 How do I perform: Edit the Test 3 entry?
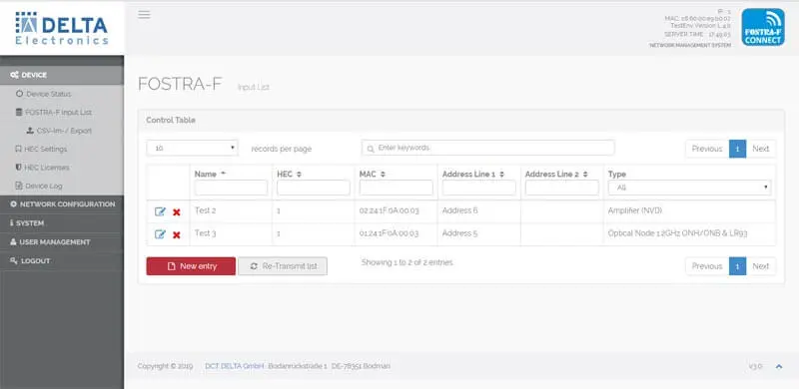coord(160,234)
